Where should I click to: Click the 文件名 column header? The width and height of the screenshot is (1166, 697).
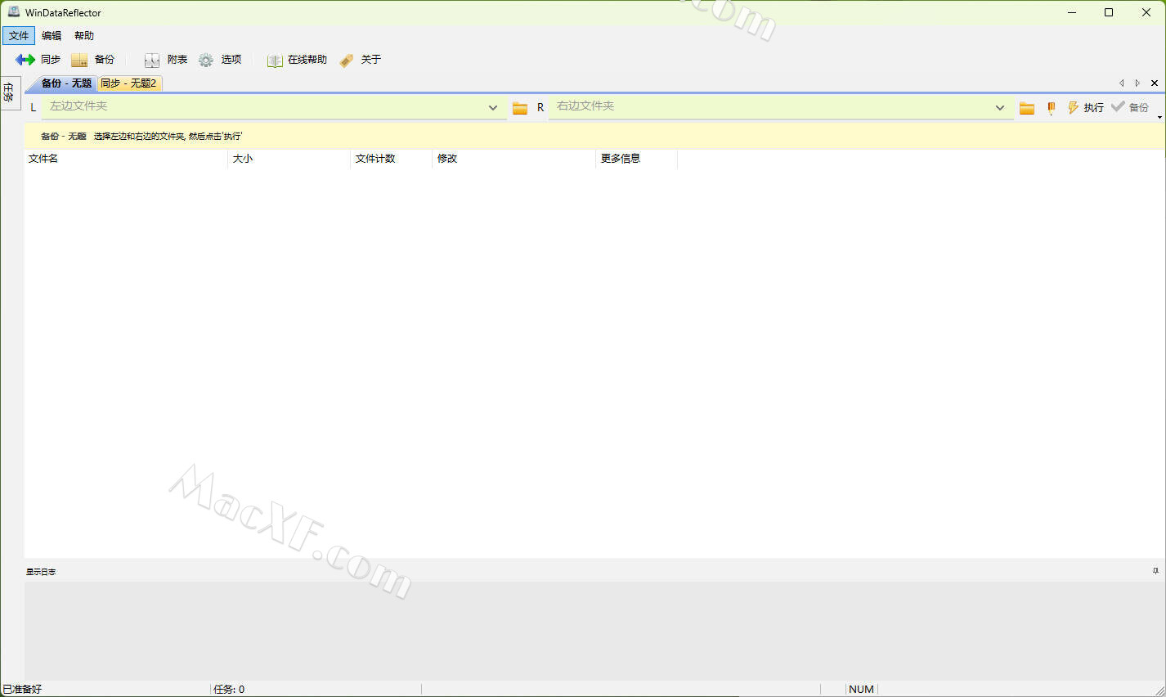[43, 159]
